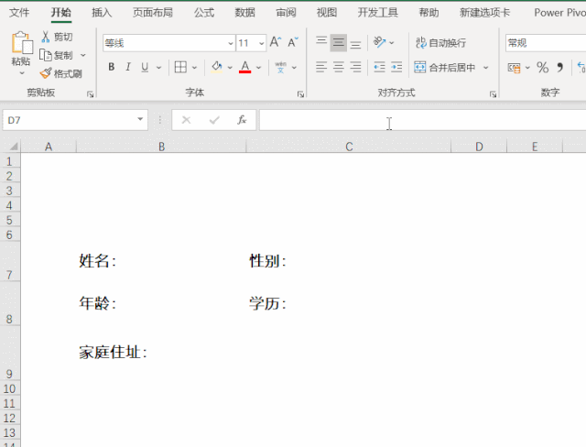Expand the font size dropdown
Image resolution: width=586 pixels, height=447 pixels.
coord(262,43)
